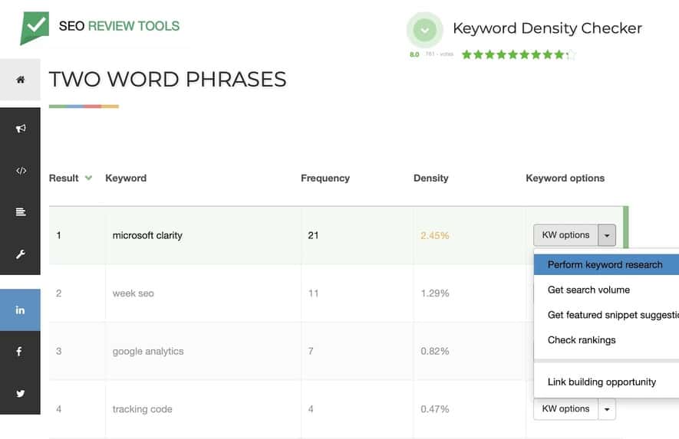Click the SEO REVIEW TOOLS site title
Screen dimensions: 679x439
119,26
